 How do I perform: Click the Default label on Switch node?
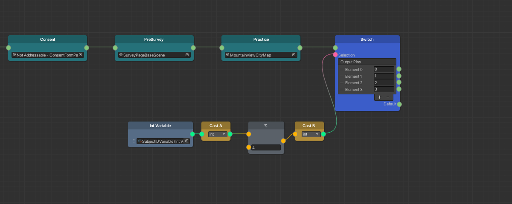coord(390,104)
